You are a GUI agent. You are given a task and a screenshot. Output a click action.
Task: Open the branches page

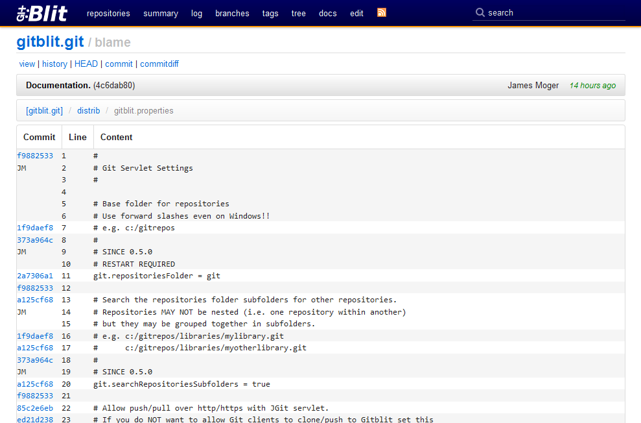click(232, 13)
